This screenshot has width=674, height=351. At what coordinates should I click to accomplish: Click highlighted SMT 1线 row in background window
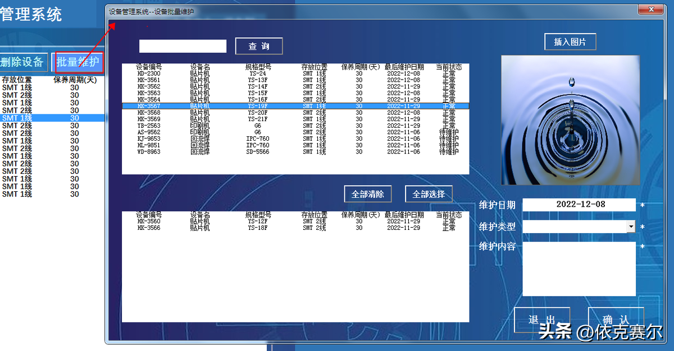52,118
